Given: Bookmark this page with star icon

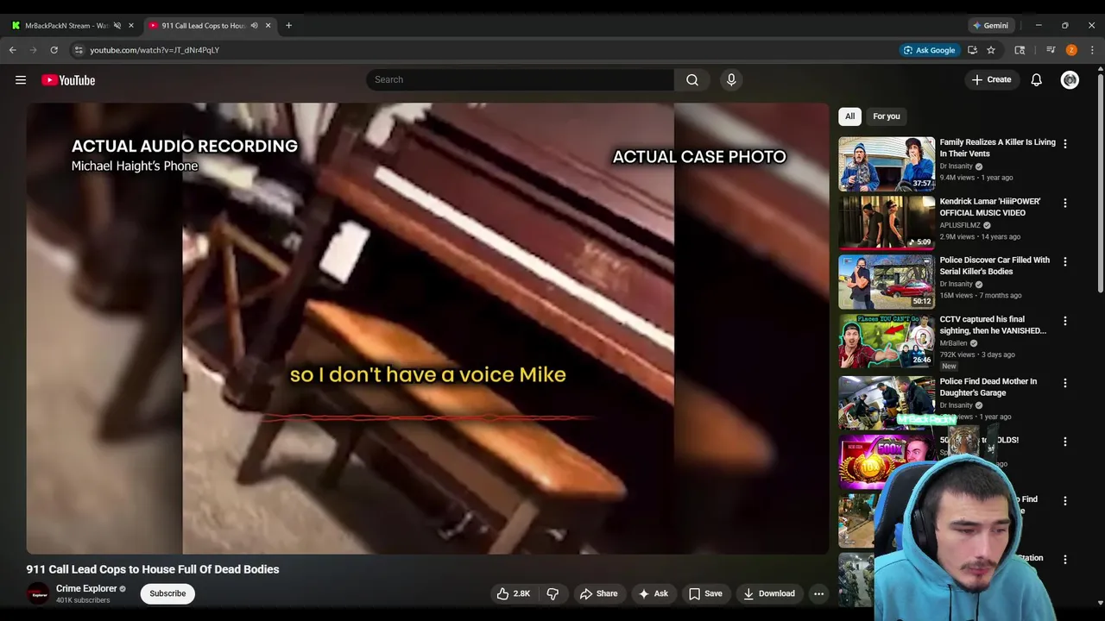Looking at the screenshot, I should (x=991, y=50).
